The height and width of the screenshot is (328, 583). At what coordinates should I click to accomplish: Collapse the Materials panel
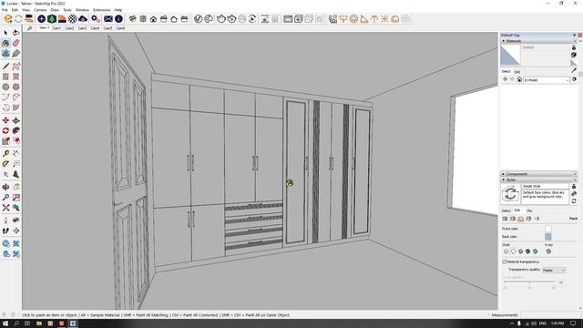[504, 41]
